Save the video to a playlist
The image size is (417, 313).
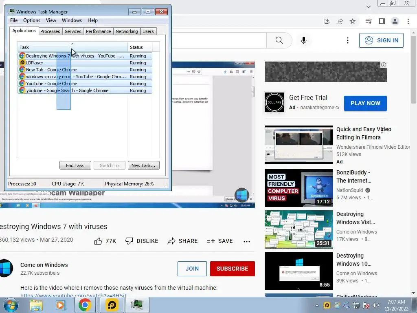click(219, 241)
